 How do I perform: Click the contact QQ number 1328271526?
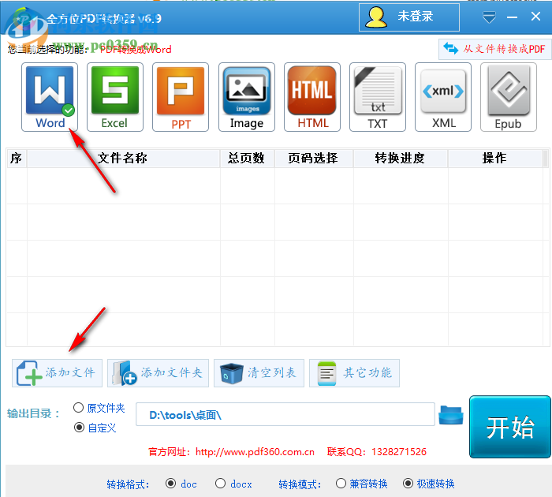click(399, 451)
